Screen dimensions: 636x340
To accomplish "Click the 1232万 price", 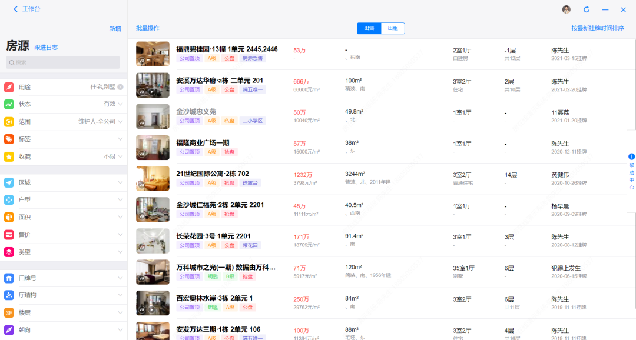I will [x=303, y=175].
